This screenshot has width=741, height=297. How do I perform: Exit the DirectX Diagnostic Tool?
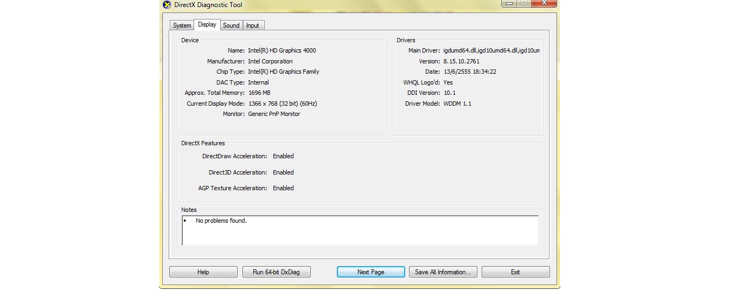point(516,272)
